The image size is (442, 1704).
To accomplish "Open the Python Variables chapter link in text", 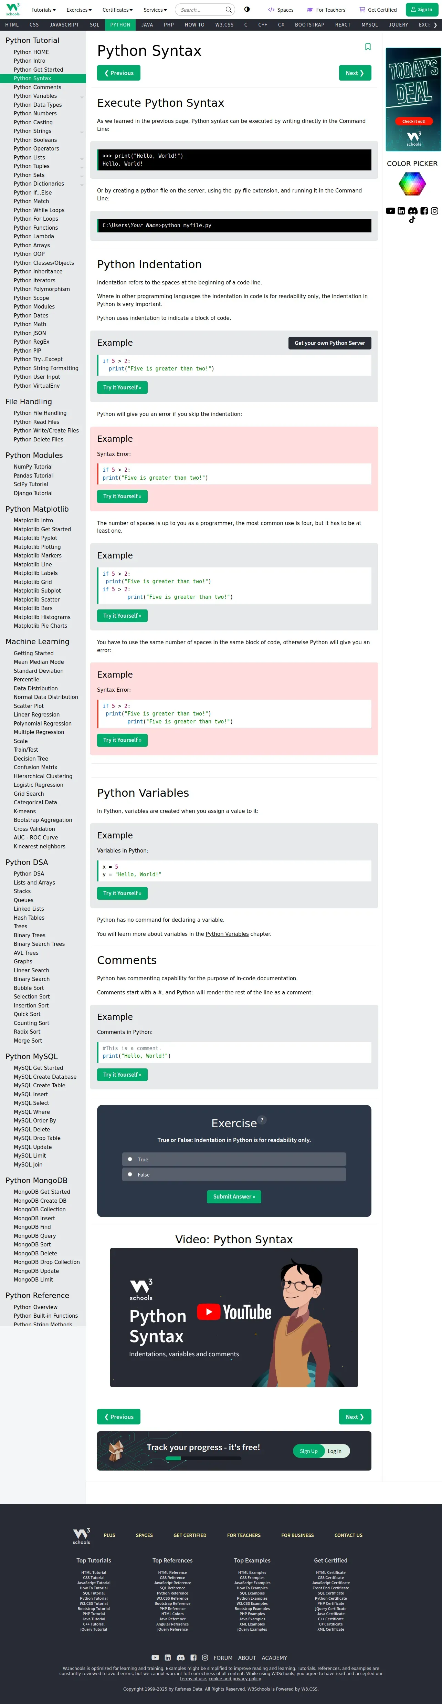I will pos(227,934).
